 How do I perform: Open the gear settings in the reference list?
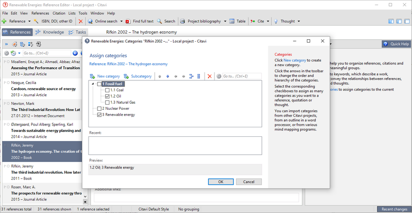(x=7, y=53)
